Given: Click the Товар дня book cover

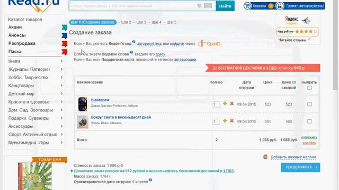Looking at the screenshot, I should point(35,176).
